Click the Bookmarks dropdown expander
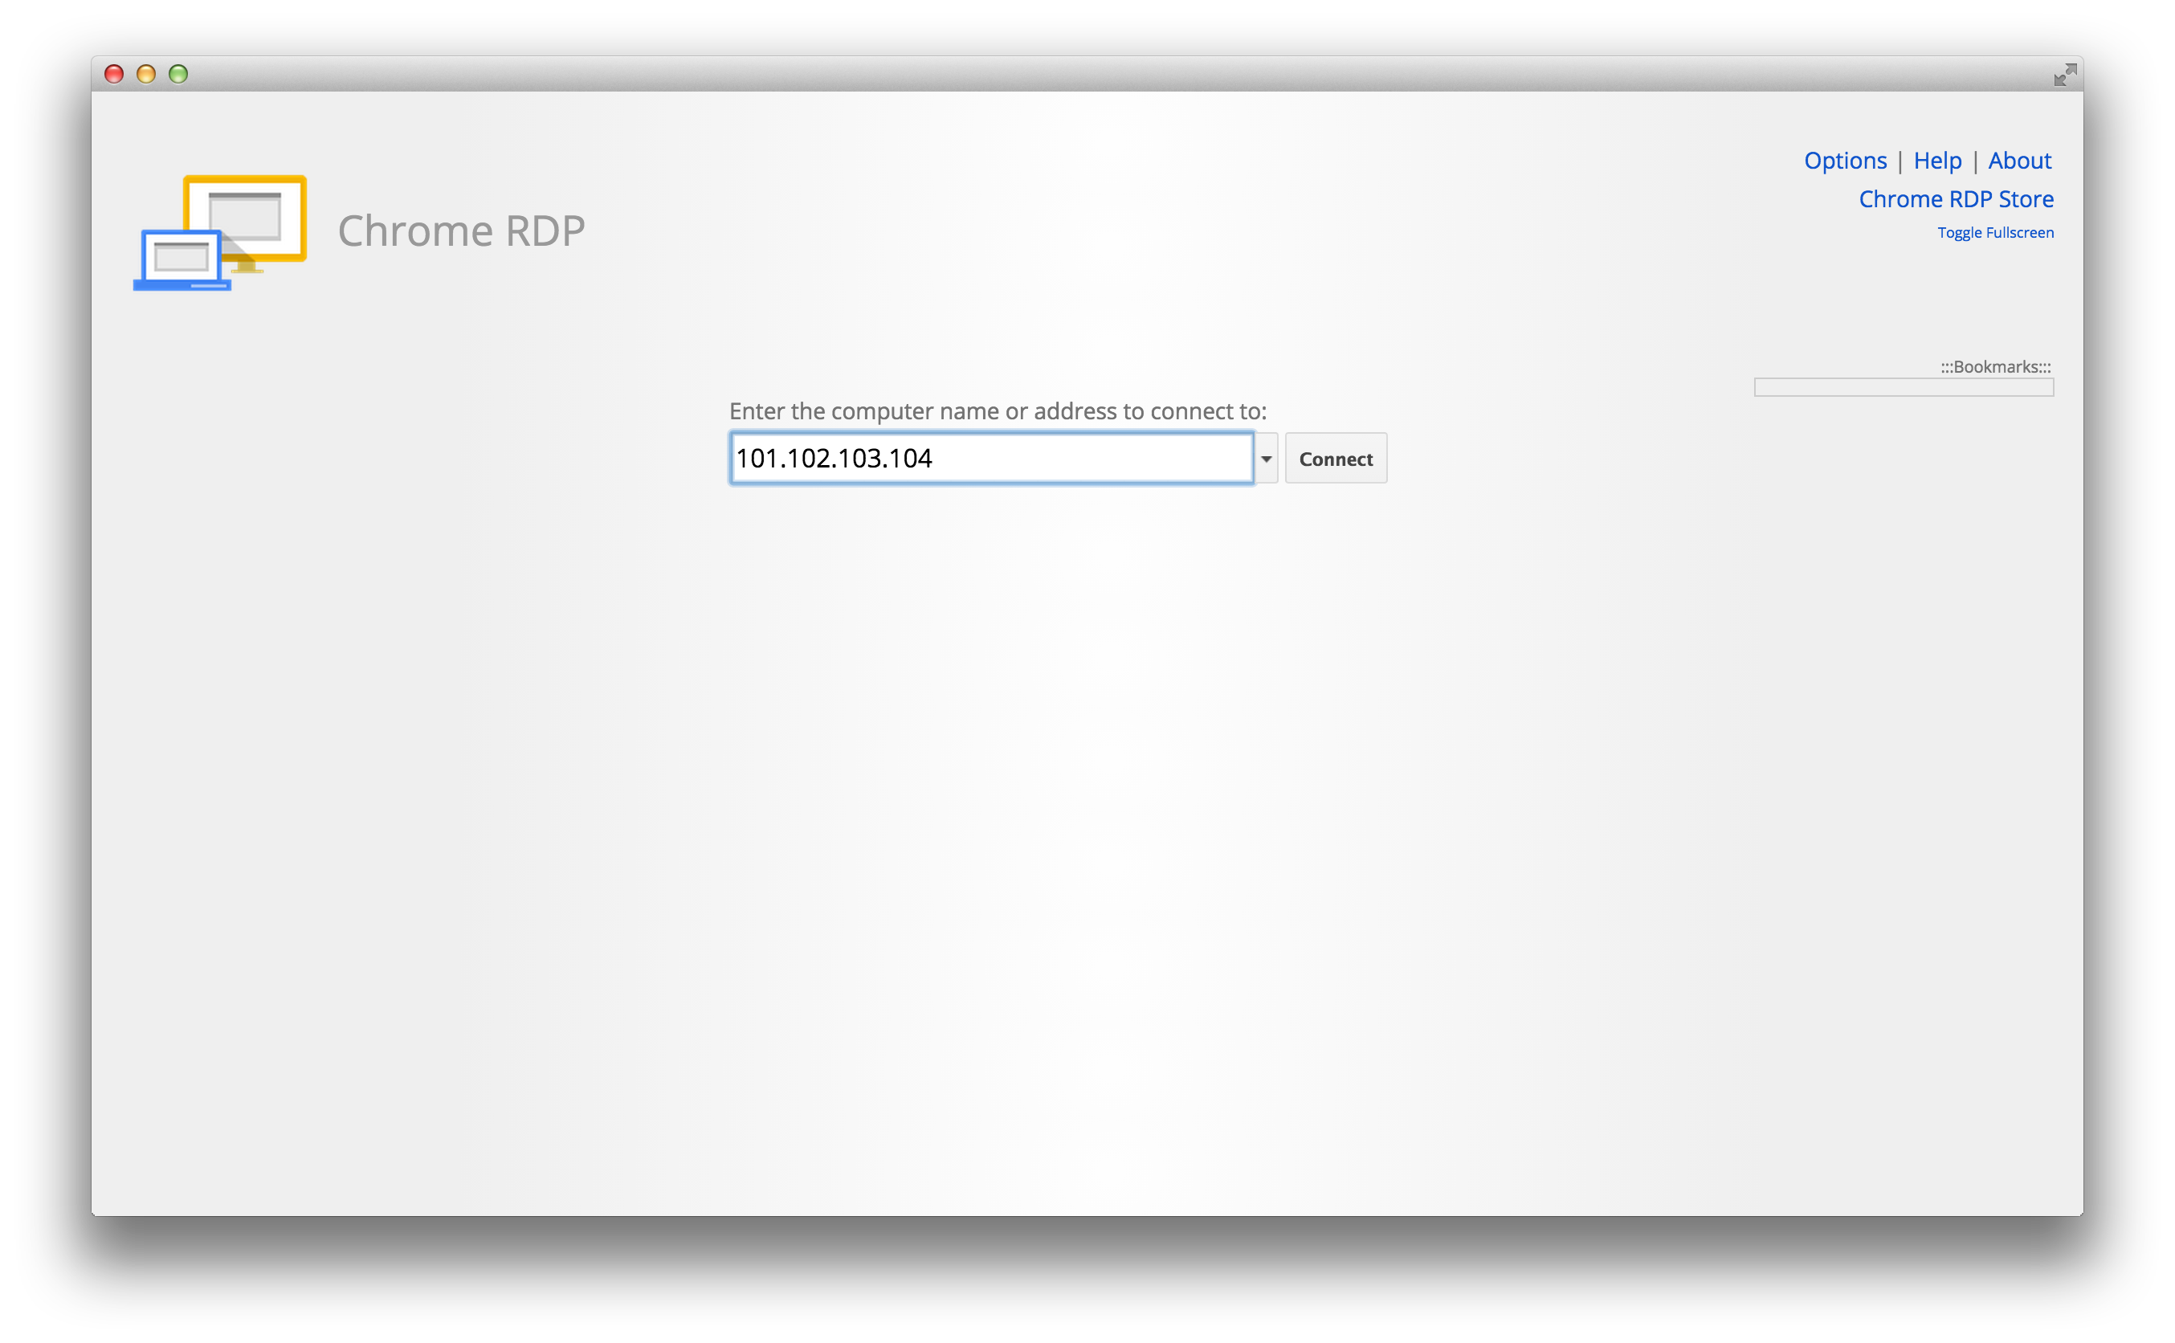 tap(1909, 387)
